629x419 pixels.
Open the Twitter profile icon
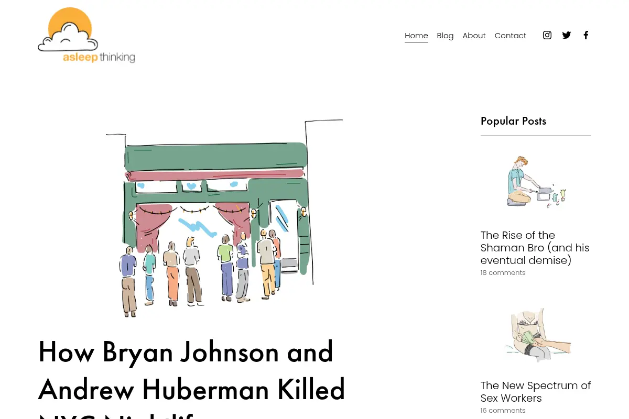pos(567,35)
